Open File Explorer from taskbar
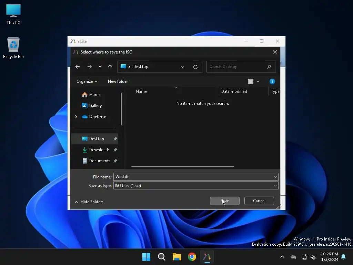 coord(177,257)
